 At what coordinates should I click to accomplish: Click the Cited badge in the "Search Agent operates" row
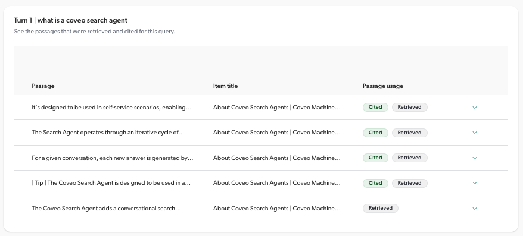[x=375, y=133]
